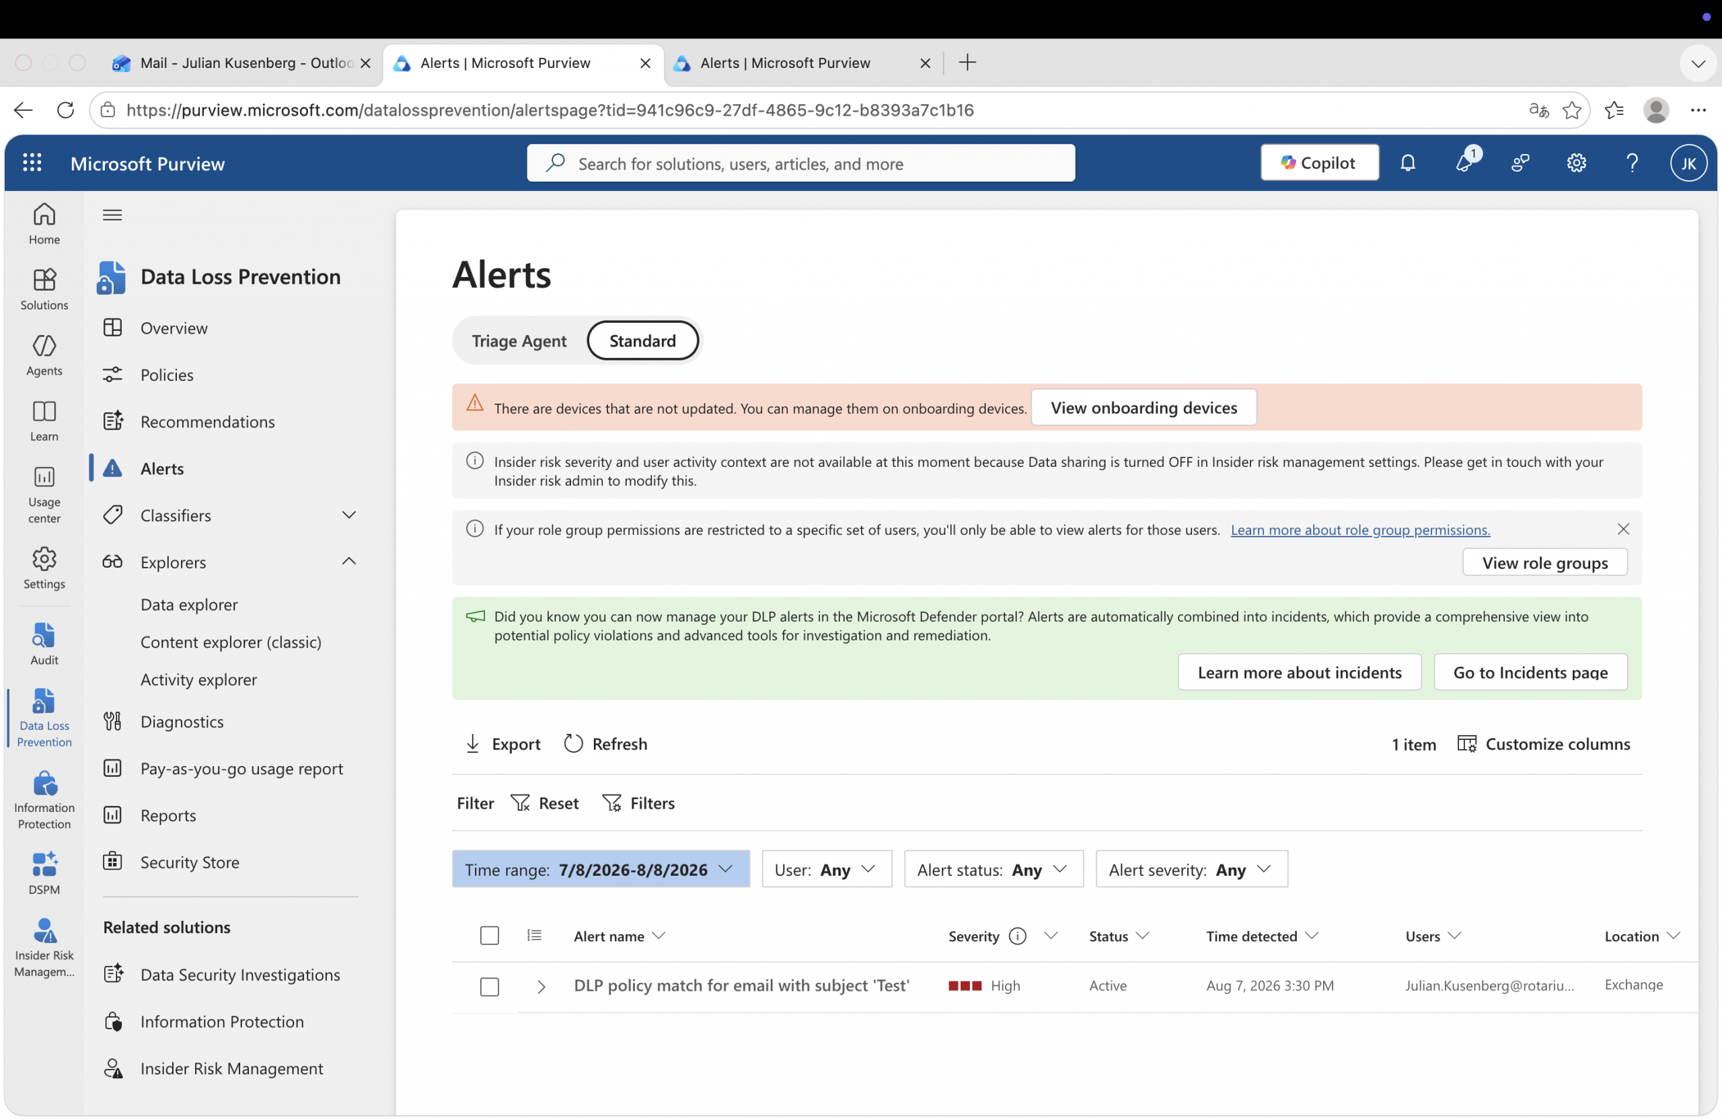This screenshot has height=1120, width=1722.
Task: Open Information Protection in left rail
Action: point(44,801)
